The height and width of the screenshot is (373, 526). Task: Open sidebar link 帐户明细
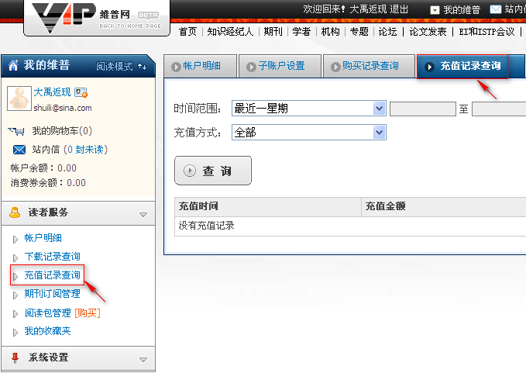point(43,238)
